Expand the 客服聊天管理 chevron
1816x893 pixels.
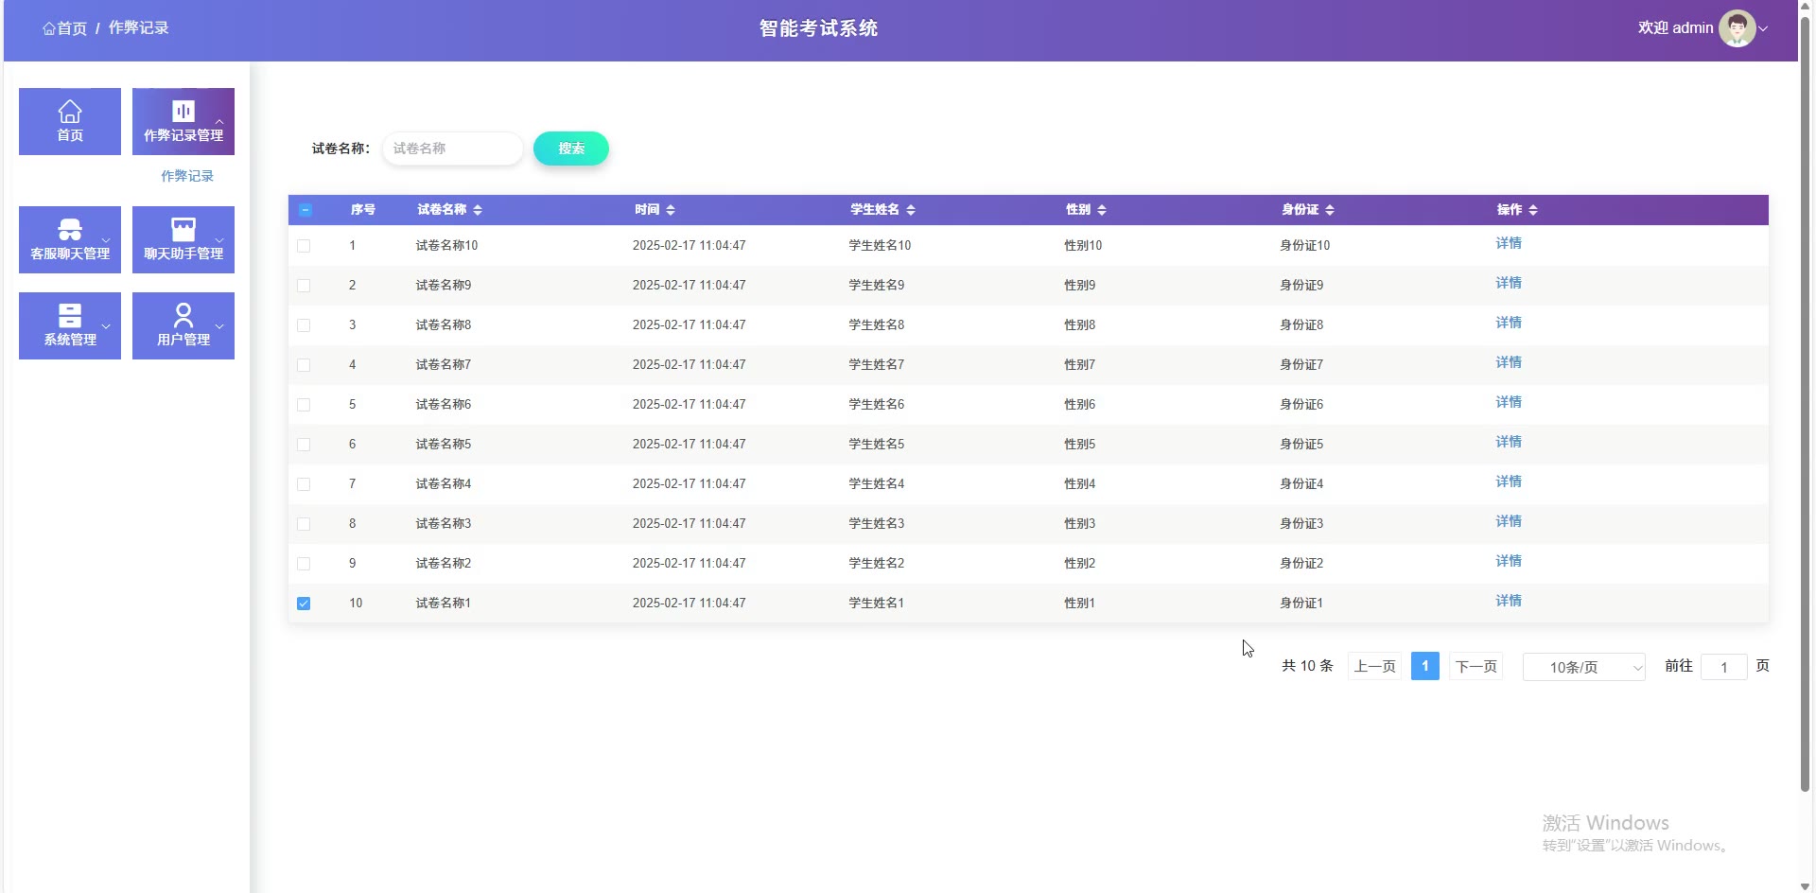(106, 240)
